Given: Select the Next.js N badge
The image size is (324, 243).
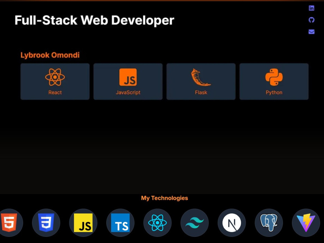Looking at the screenshot, I should click(232, 223).
